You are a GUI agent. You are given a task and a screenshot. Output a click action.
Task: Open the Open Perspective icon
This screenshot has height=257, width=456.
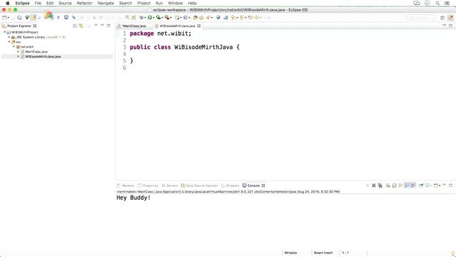[442, 17]
